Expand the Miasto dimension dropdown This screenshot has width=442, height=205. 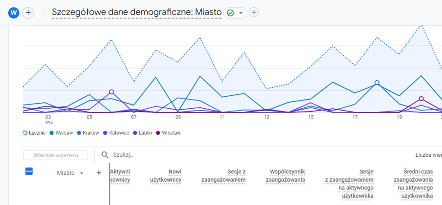coord(81,173)
